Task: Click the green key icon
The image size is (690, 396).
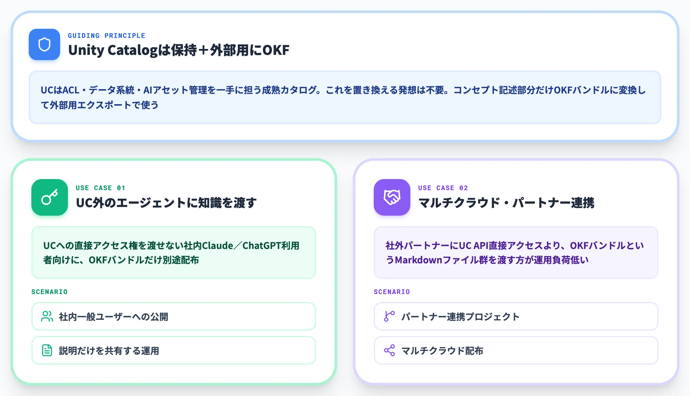Action: click(x=50, y=197)
